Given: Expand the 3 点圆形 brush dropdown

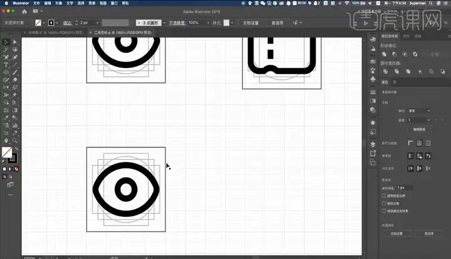Looking at the screenshot, I should [x=164, y=22].
